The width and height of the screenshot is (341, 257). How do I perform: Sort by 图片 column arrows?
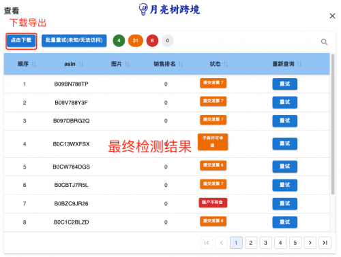click(127, 65)
